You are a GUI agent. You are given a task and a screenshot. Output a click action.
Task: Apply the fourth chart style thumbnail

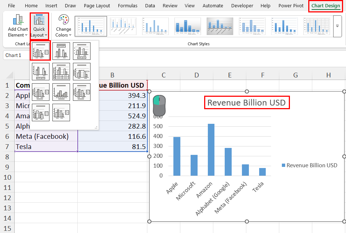coord(188,26)
